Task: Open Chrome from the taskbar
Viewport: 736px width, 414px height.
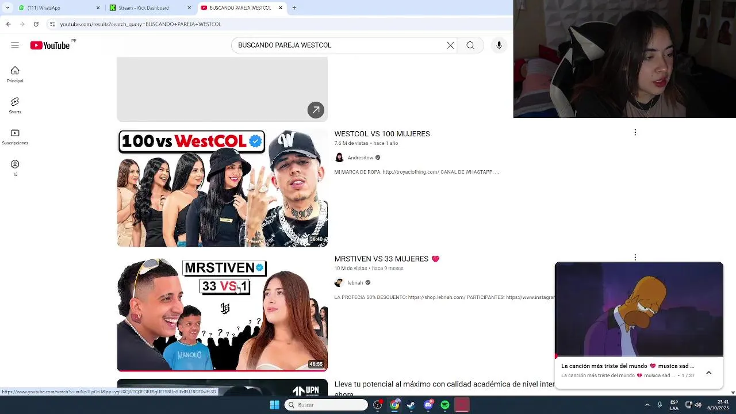Action: [394, 405]
